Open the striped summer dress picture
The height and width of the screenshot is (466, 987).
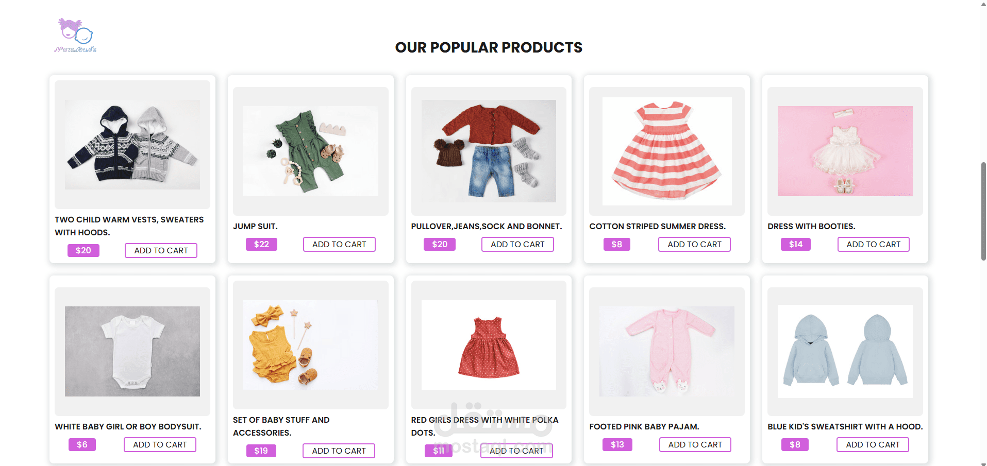pos(667,151)
